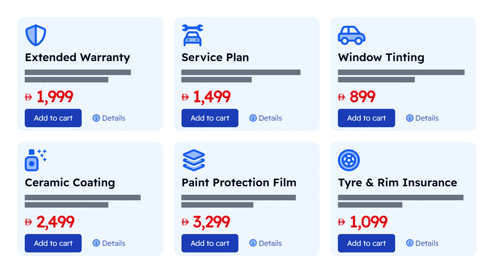Screen dimensions: 493x274
Task: Open Details for Service Plan
Action: pyautogui.click(x=266, y=118)
